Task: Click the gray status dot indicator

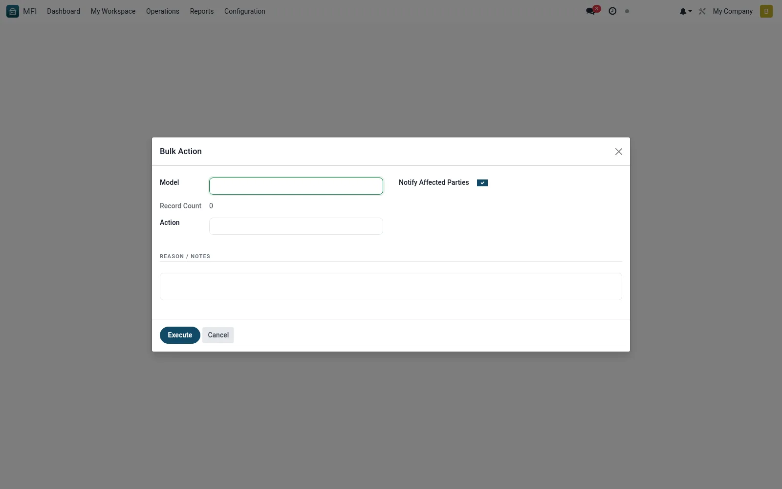Action: click(x=627, y=11)
